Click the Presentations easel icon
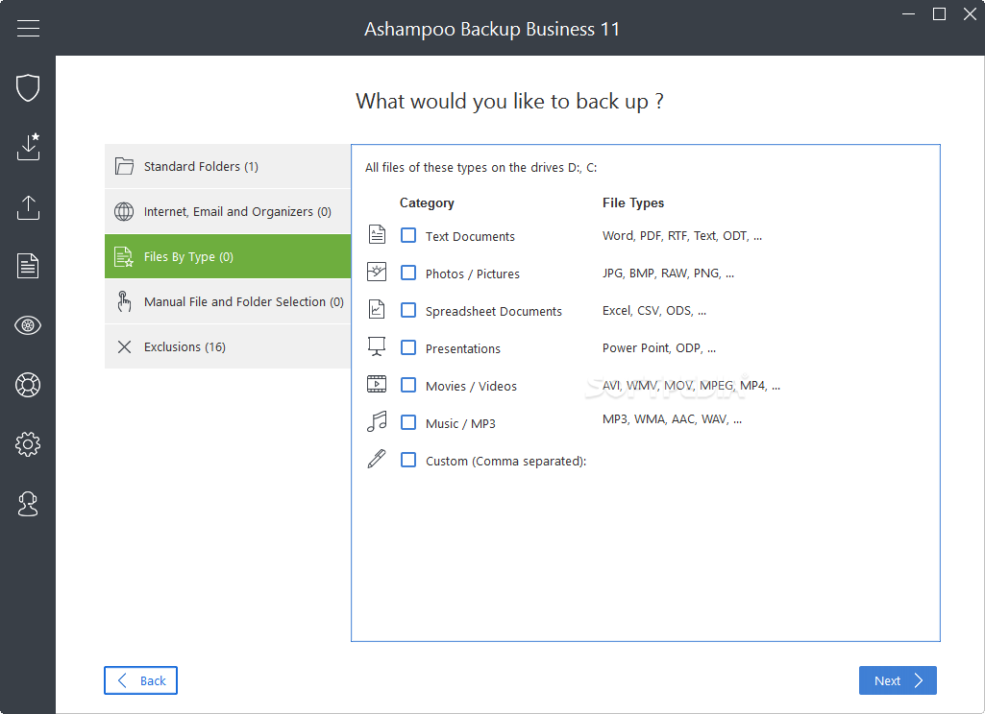 pos(377,346)
